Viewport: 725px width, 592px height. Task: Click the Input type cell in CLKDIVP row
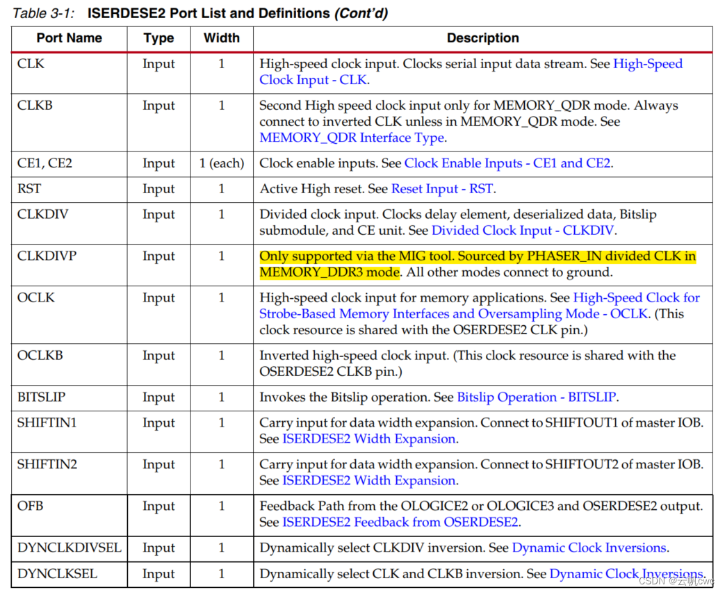click(158, 264)
